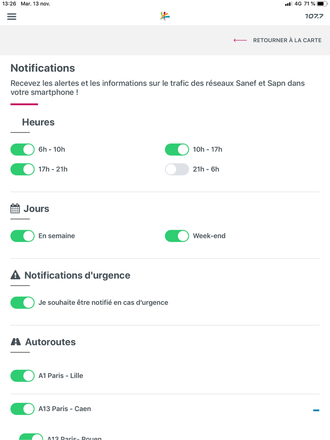This screenshot has height=440, width=330.
Task: Toggle A13 Paris - Caen motorway
Action: point(22,409)
